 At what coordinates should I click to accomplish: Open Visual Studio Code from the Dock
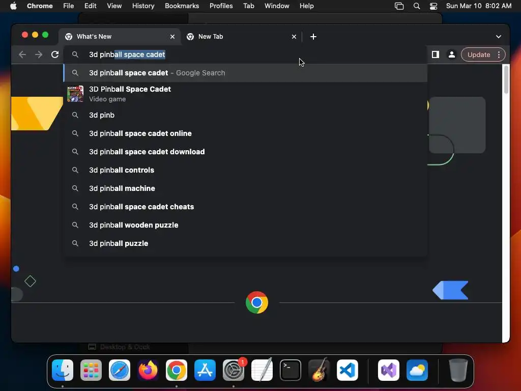(348, 370)
